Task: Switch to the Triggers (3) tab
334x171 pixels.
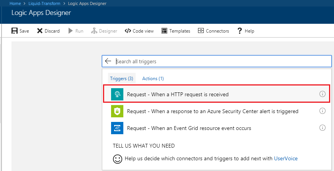Action: (x=122, y=79)
